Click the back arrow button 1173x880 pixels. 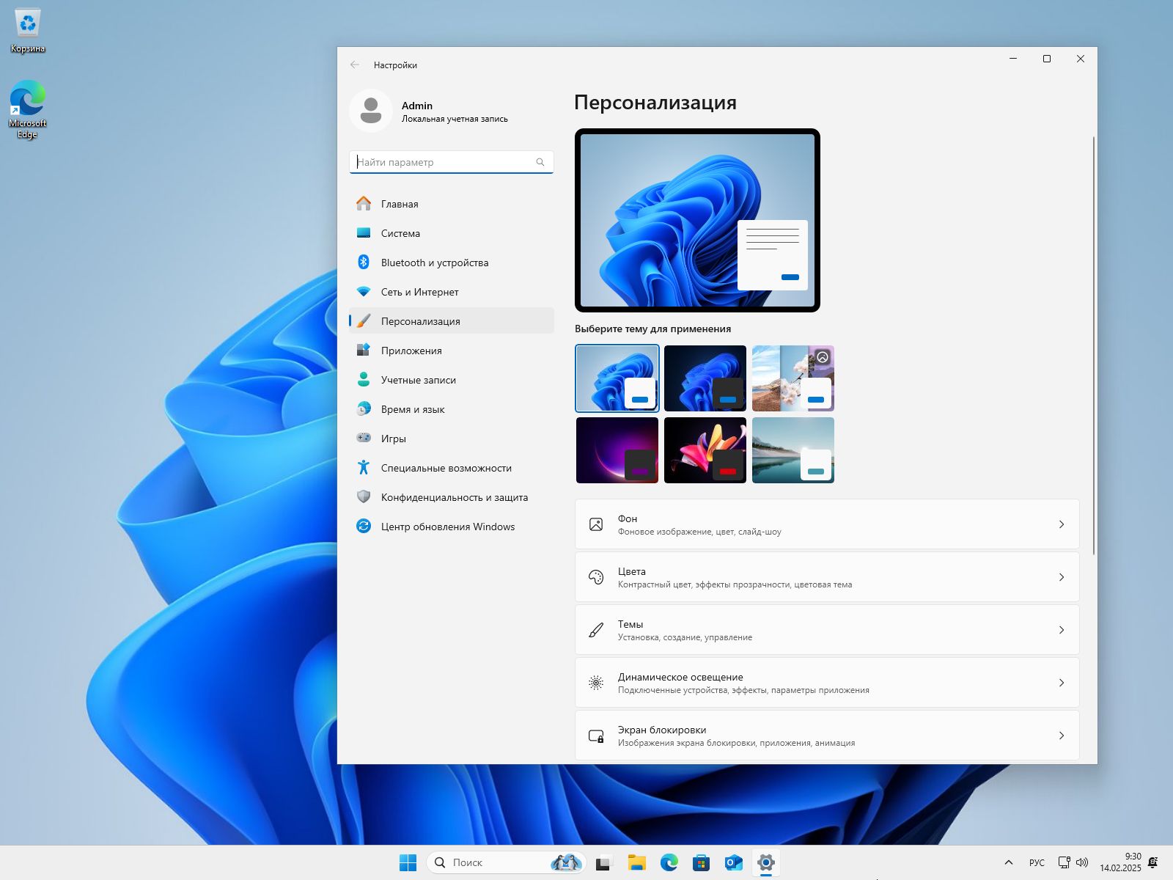(355, 65)
